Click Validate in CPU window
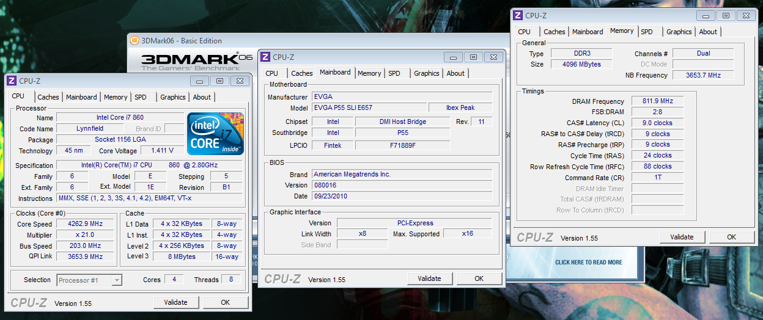This screenshot has height=320, width=763. (176, 302)
